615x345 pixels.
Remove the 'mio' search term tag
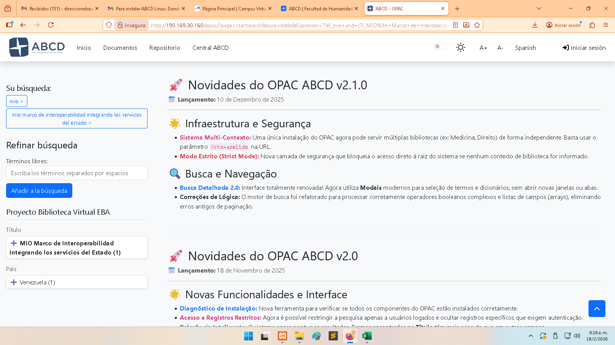point(22,102)
